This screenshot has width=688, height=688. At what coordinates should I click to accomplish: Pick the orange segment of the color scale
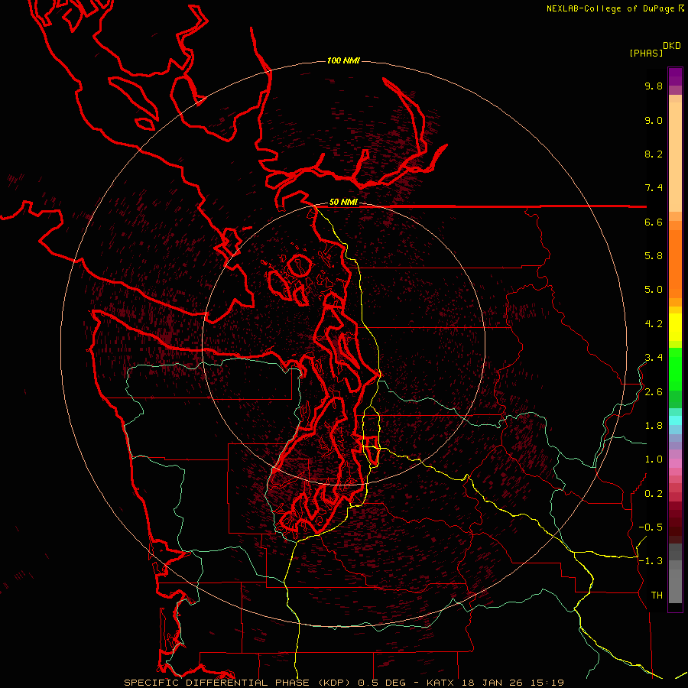coord(675,263)
